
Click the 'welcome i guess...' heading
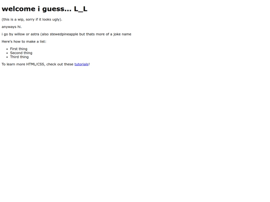[x=44, y=9]
